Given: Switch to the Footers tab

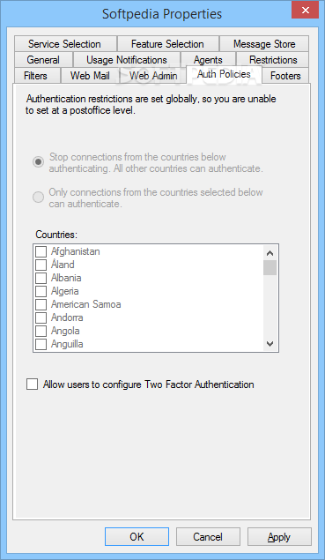Looking at the screenshot, I should [x=285, y=75].
